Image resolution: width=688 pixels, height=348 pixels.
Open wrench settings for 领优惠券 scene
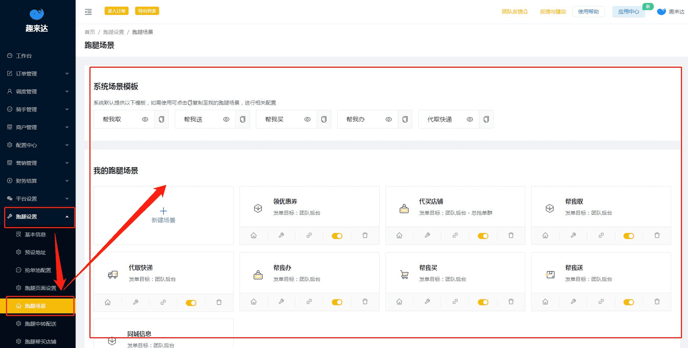pyautogui.click(x=281, y=235)
